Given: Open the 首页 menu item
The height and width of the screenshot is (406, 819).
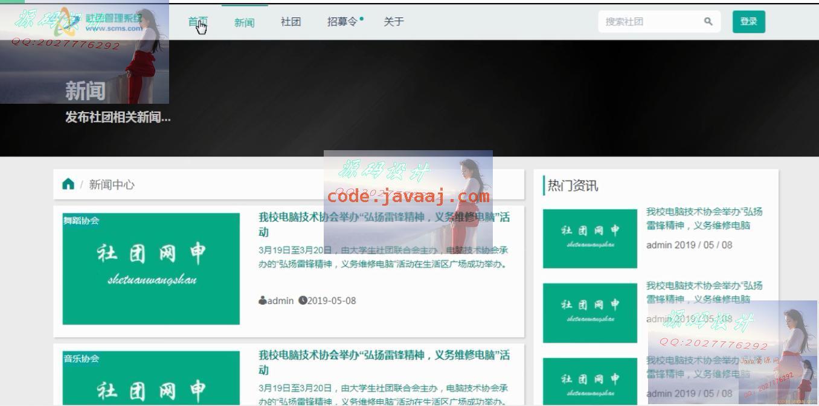Looking at the screenshot, I should (198, 22).
